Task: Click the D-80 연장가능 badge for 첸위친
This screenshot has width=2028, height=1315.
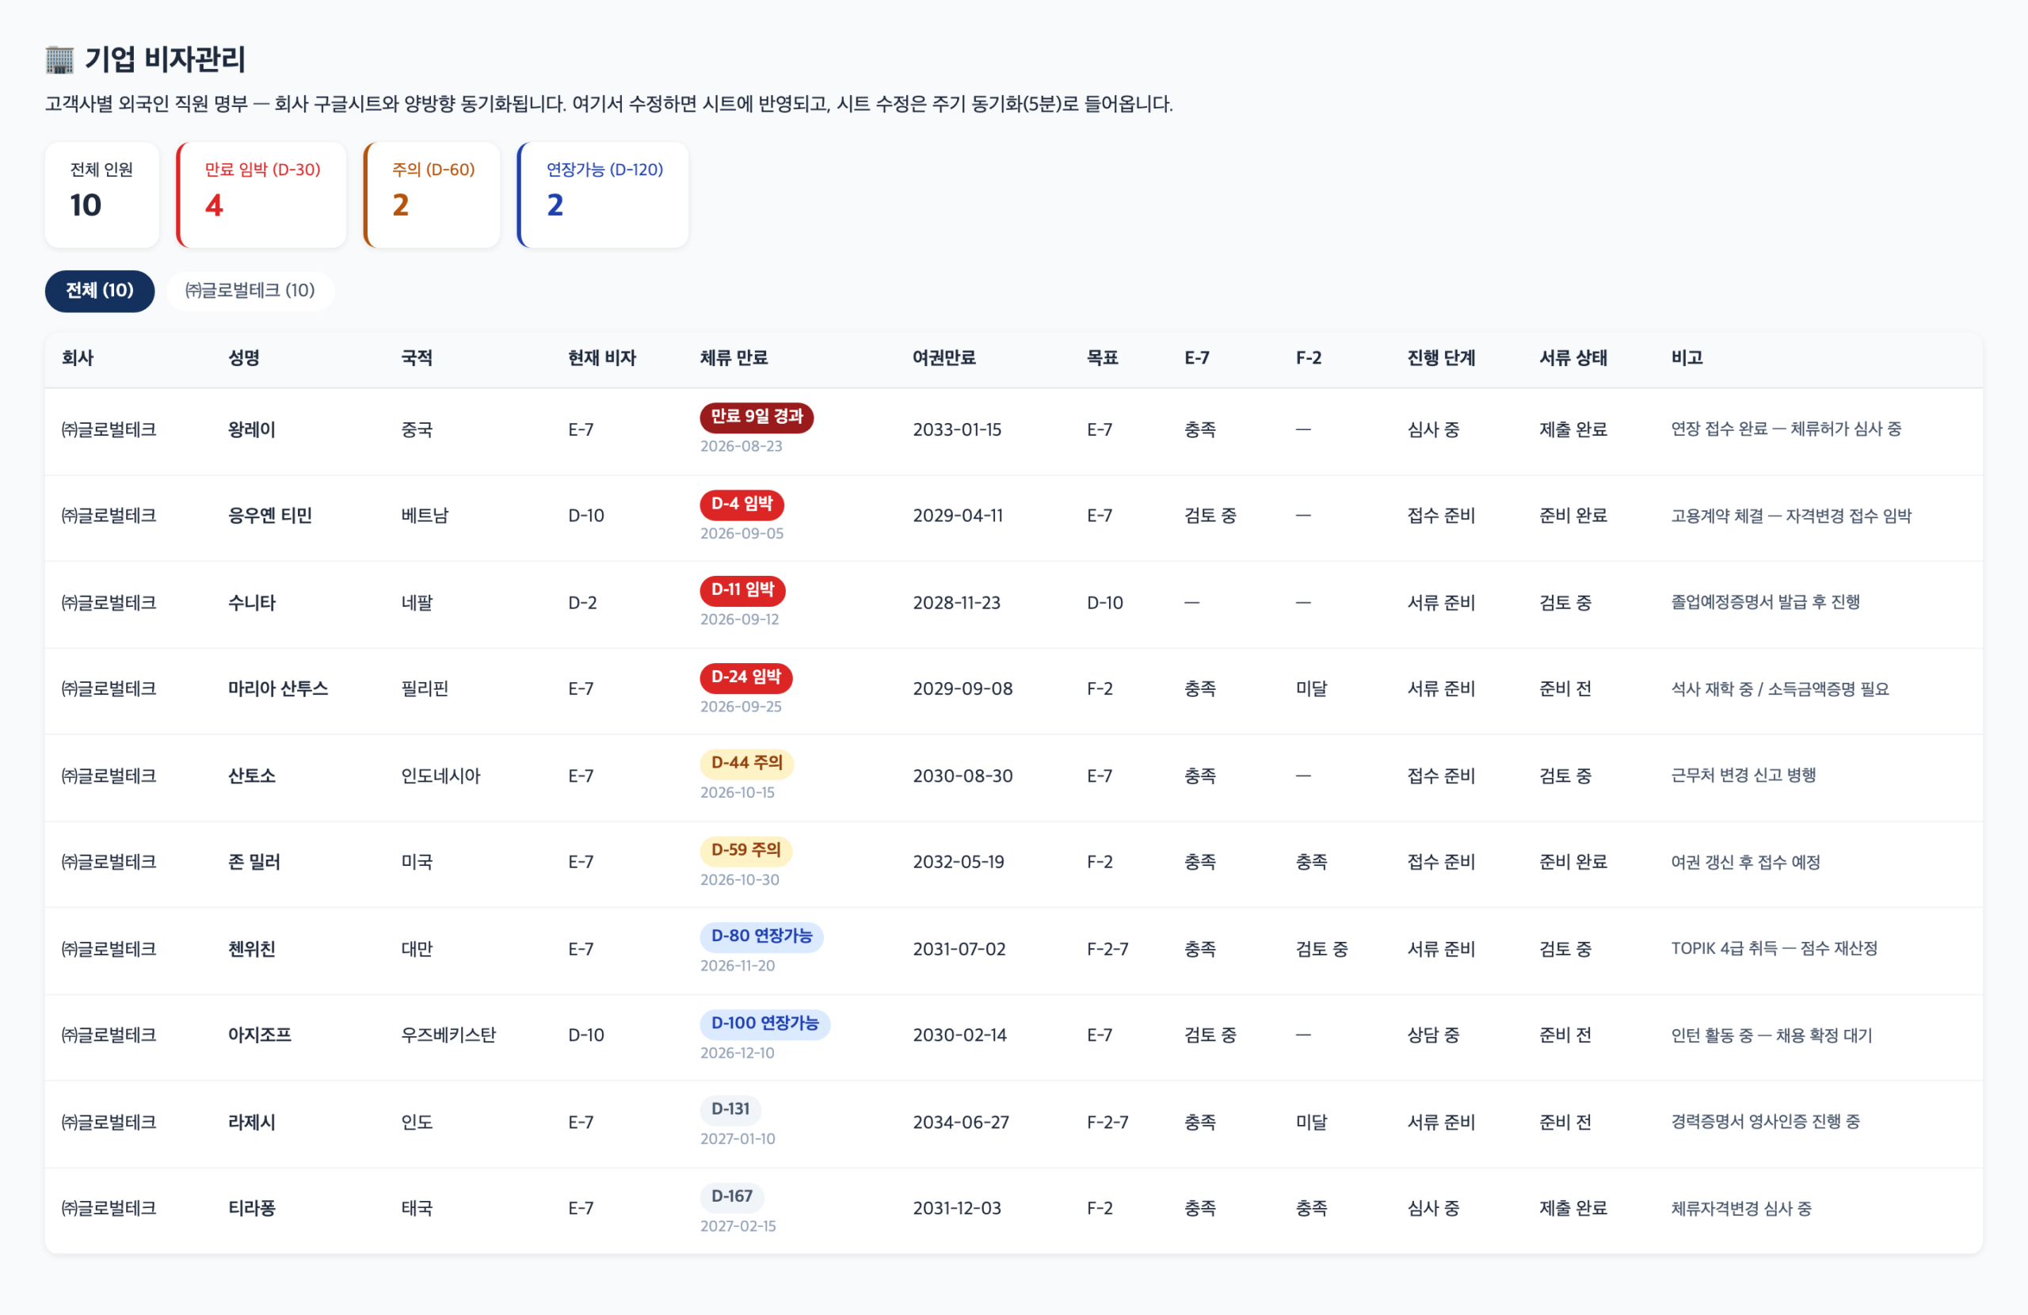Action: (x=762, y=936)
